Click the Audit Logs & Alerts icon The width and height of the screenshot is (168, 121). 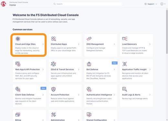[125, 89]
